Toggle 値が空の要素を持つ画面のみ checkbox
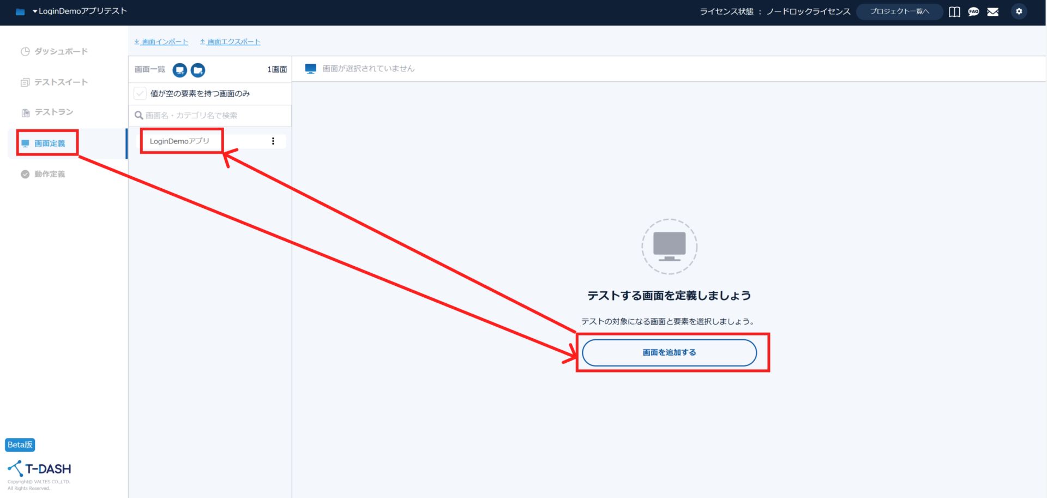Viewport: 1047px width, 498px height. coord(140,93)
